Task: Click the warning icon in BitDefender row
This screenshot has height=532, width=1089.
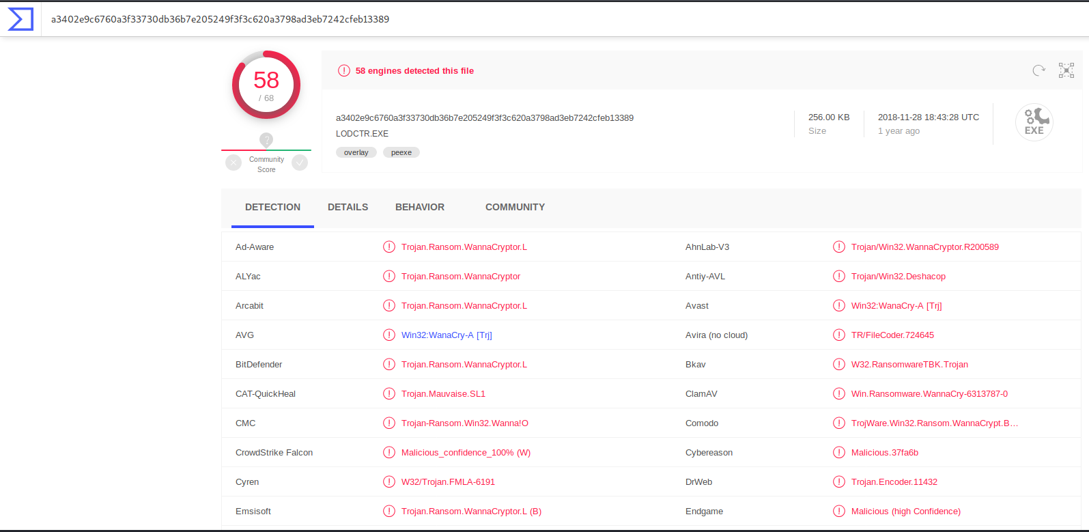Action: 389,364
